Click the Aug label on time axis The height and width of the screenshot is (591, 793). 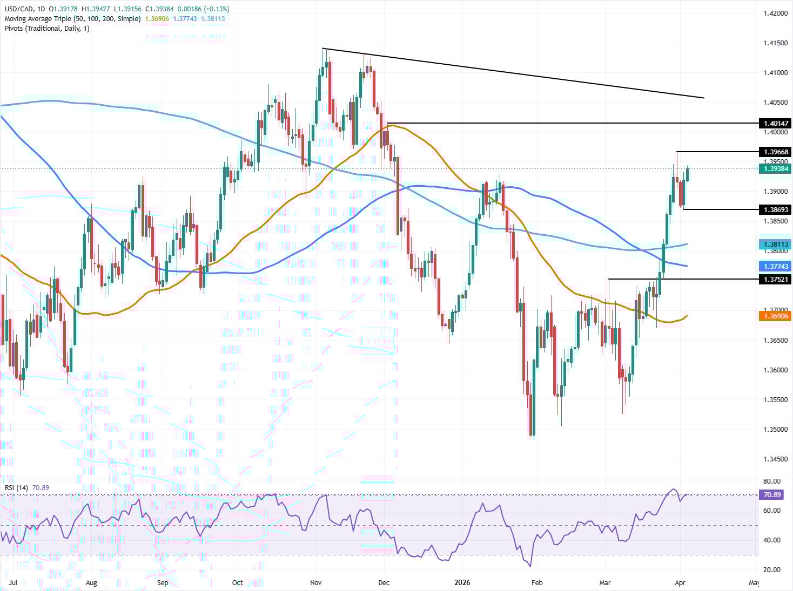(91, 583)
